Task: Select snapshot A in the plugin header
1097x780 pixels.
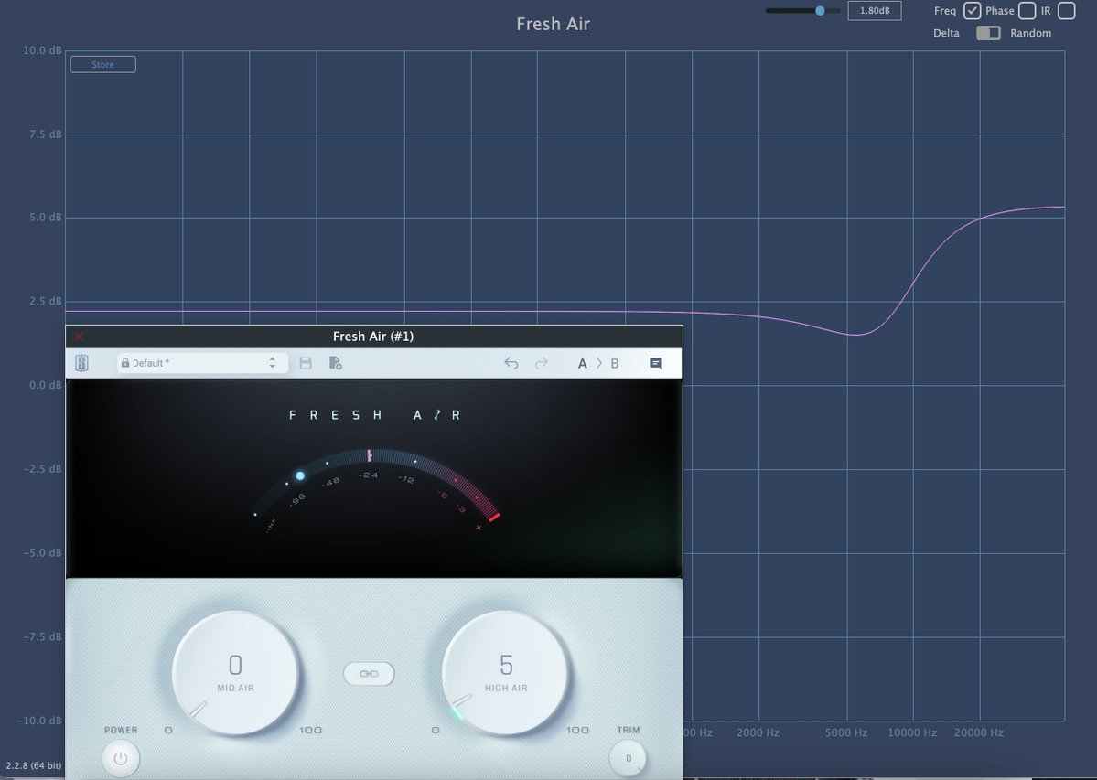Action: pos(582,362)
